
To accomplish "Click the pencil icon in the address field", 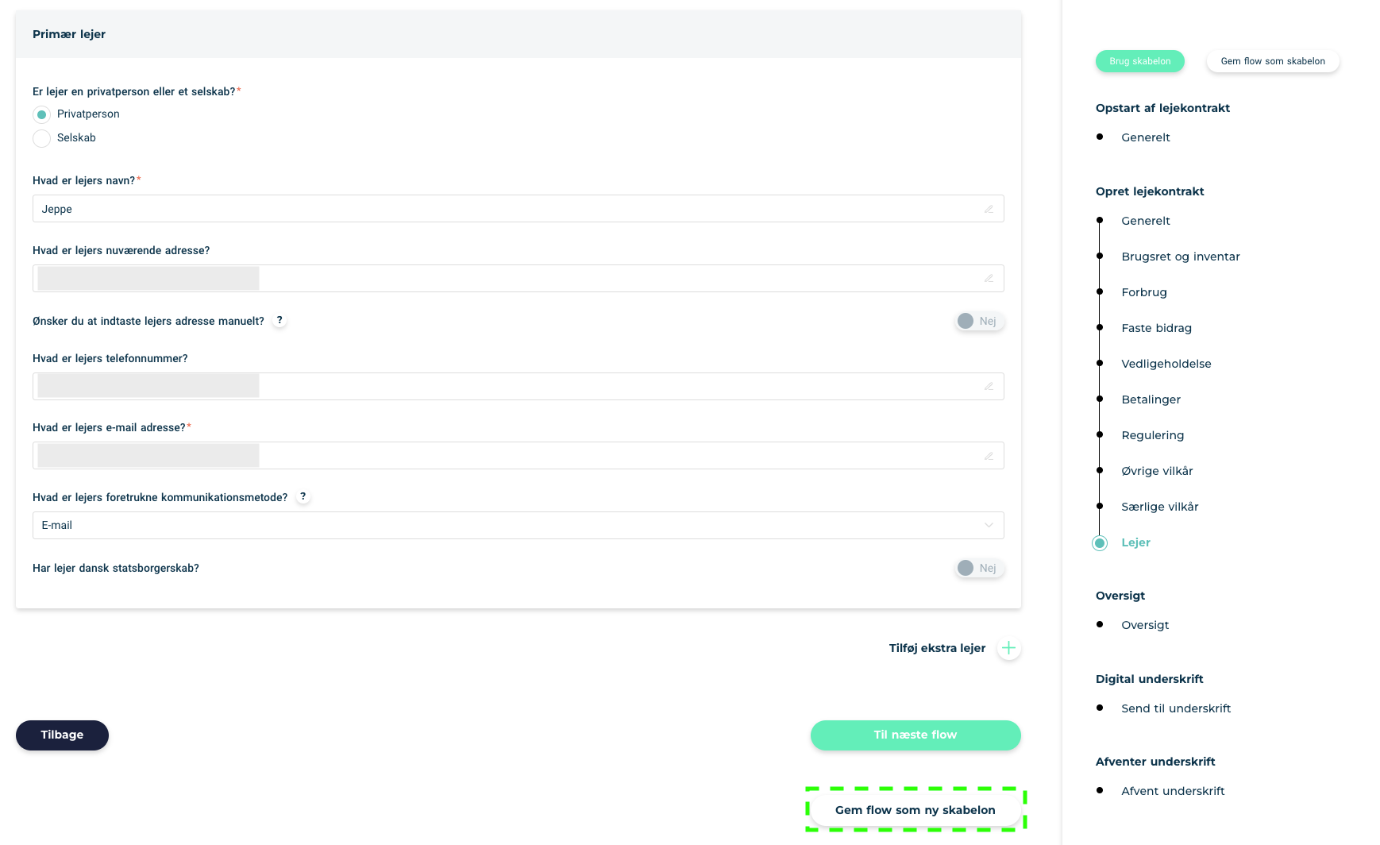I will [989, 279].
